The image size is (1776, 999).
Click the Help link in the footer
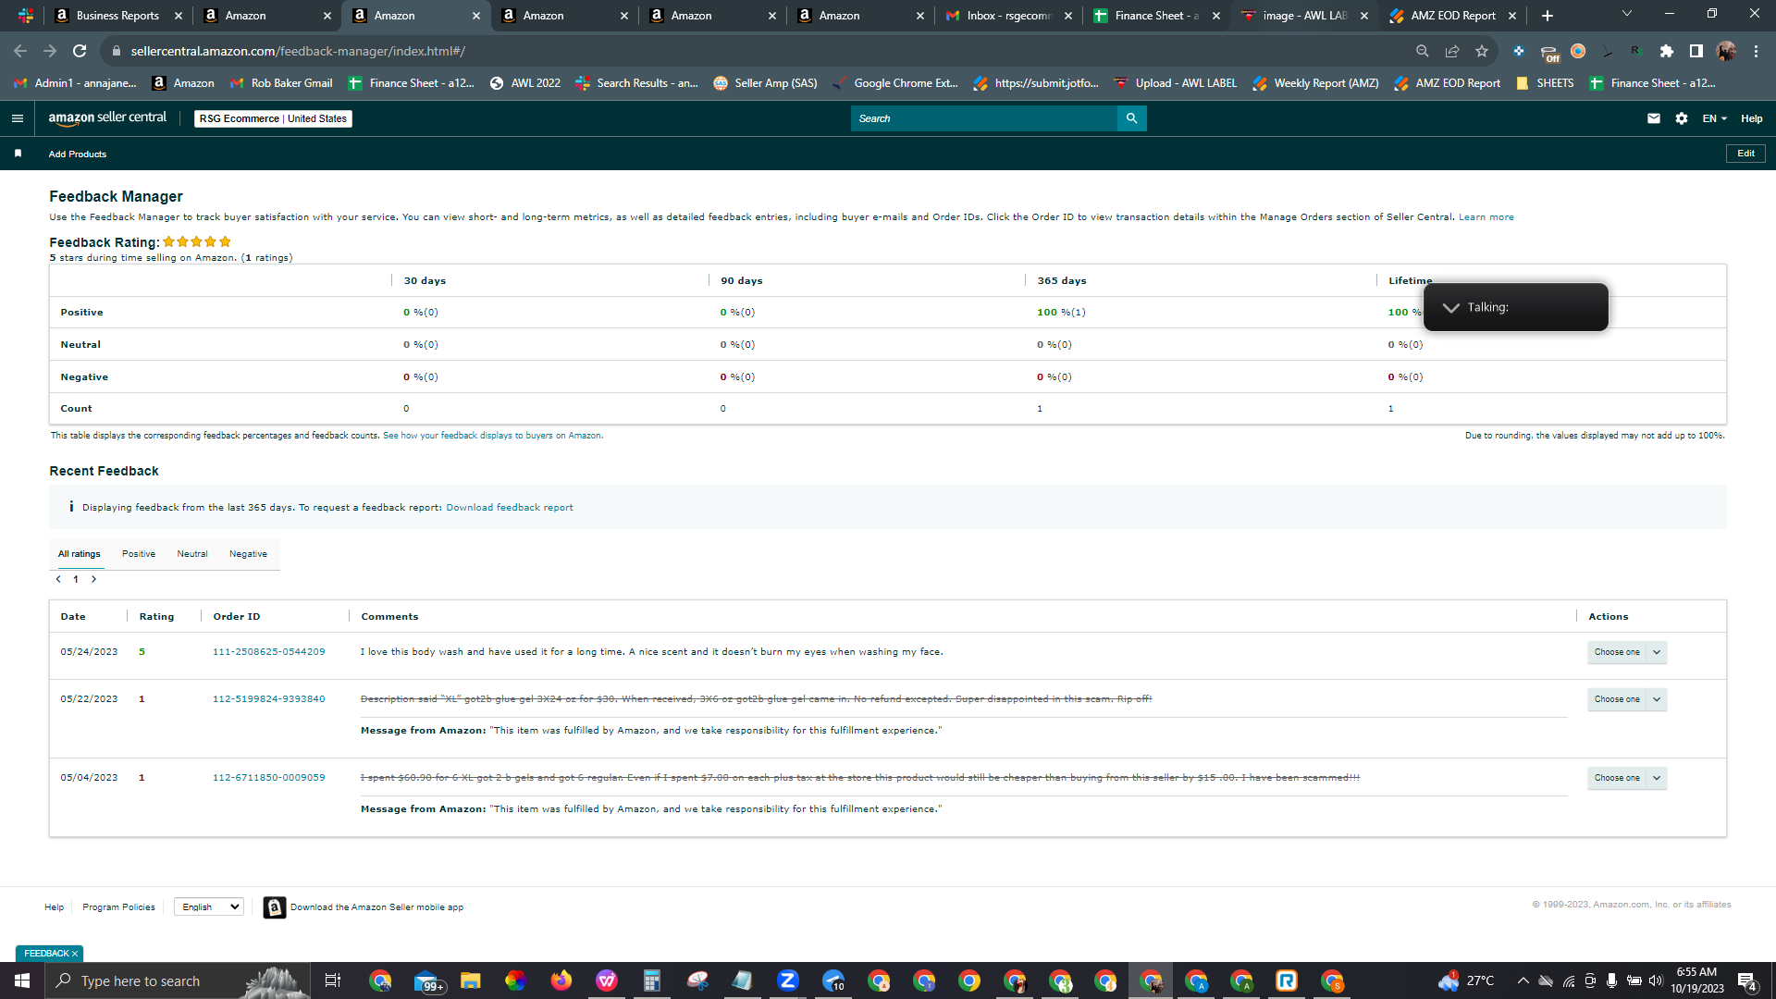(55, 907)
